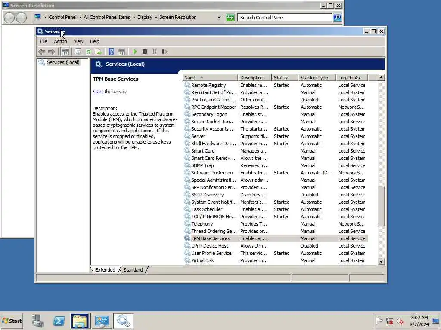Click the Start link for TPM Base Services

pyautogui.click(x=98, y=92)
